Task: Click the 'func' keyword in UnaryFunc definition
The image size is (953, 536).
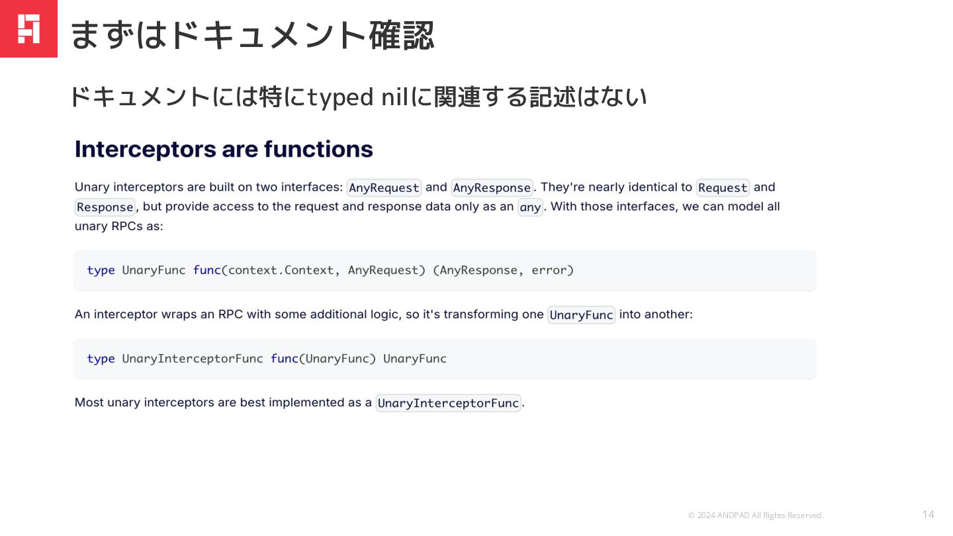Action: pos(206,270)
